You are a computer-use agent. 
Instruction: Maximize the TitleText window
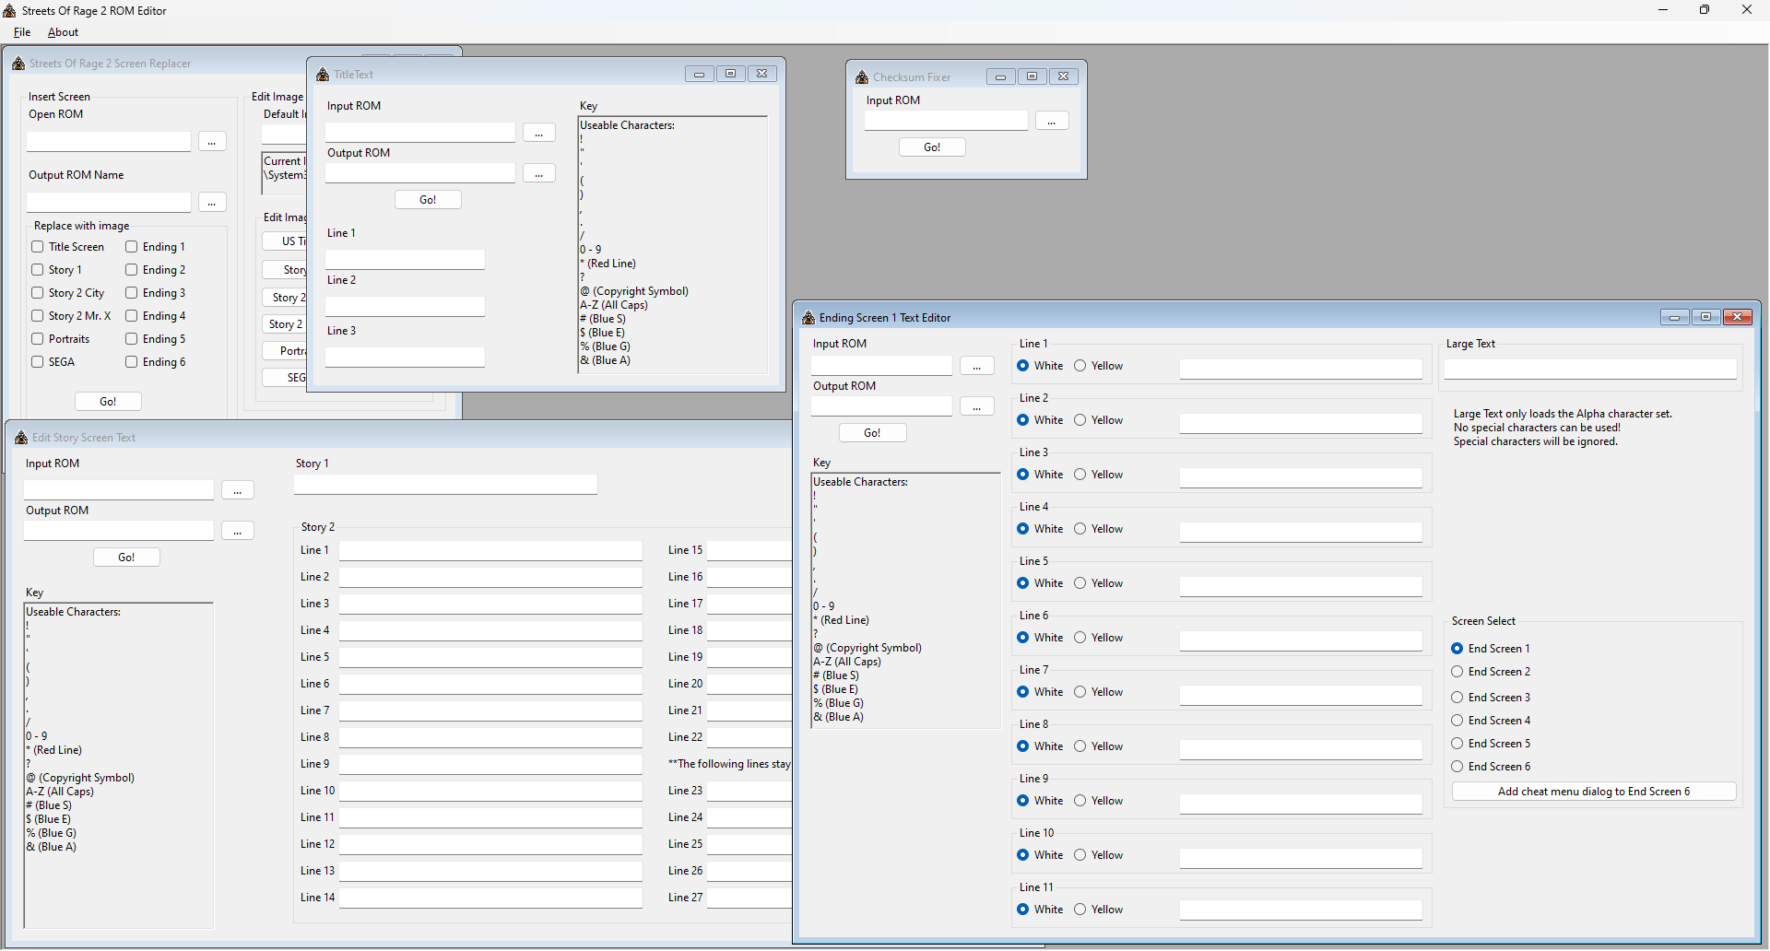tap(731, 74)
